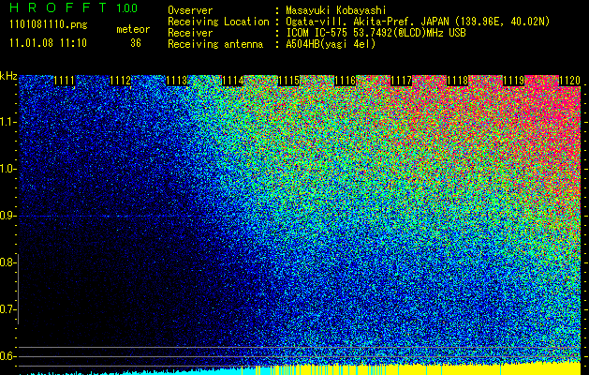Screen dimensions: 589x375
Task: Click the Receiving Location label
Action: pyautogui.click(x=218, y=22)
